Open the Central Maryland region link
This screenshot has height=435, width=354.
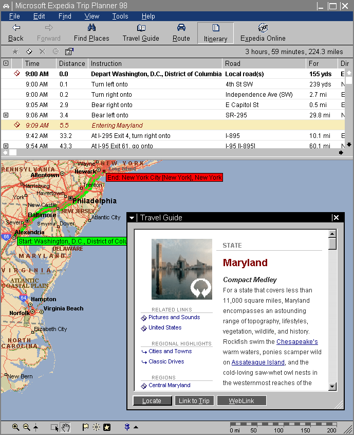170,385
